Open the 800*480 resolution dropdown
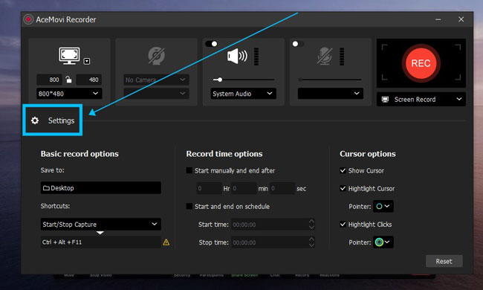The height and width of the screenshot is (290, 483). point(69,94)
